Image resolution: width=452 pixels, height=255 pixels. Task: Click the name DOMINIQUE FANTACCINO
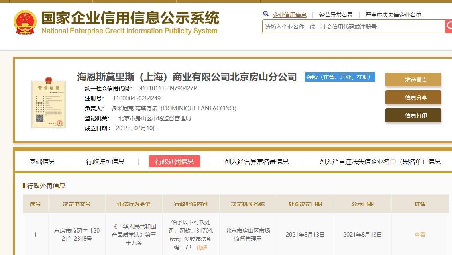coord(199,108)
